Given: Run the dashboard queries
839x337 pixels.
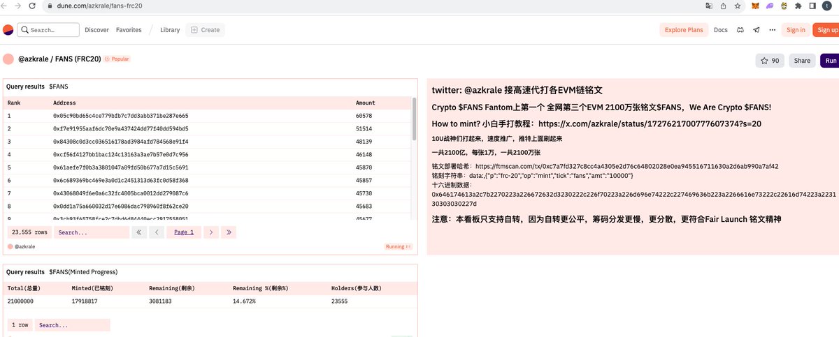Looking at the screenshot, I should [830, 61].
